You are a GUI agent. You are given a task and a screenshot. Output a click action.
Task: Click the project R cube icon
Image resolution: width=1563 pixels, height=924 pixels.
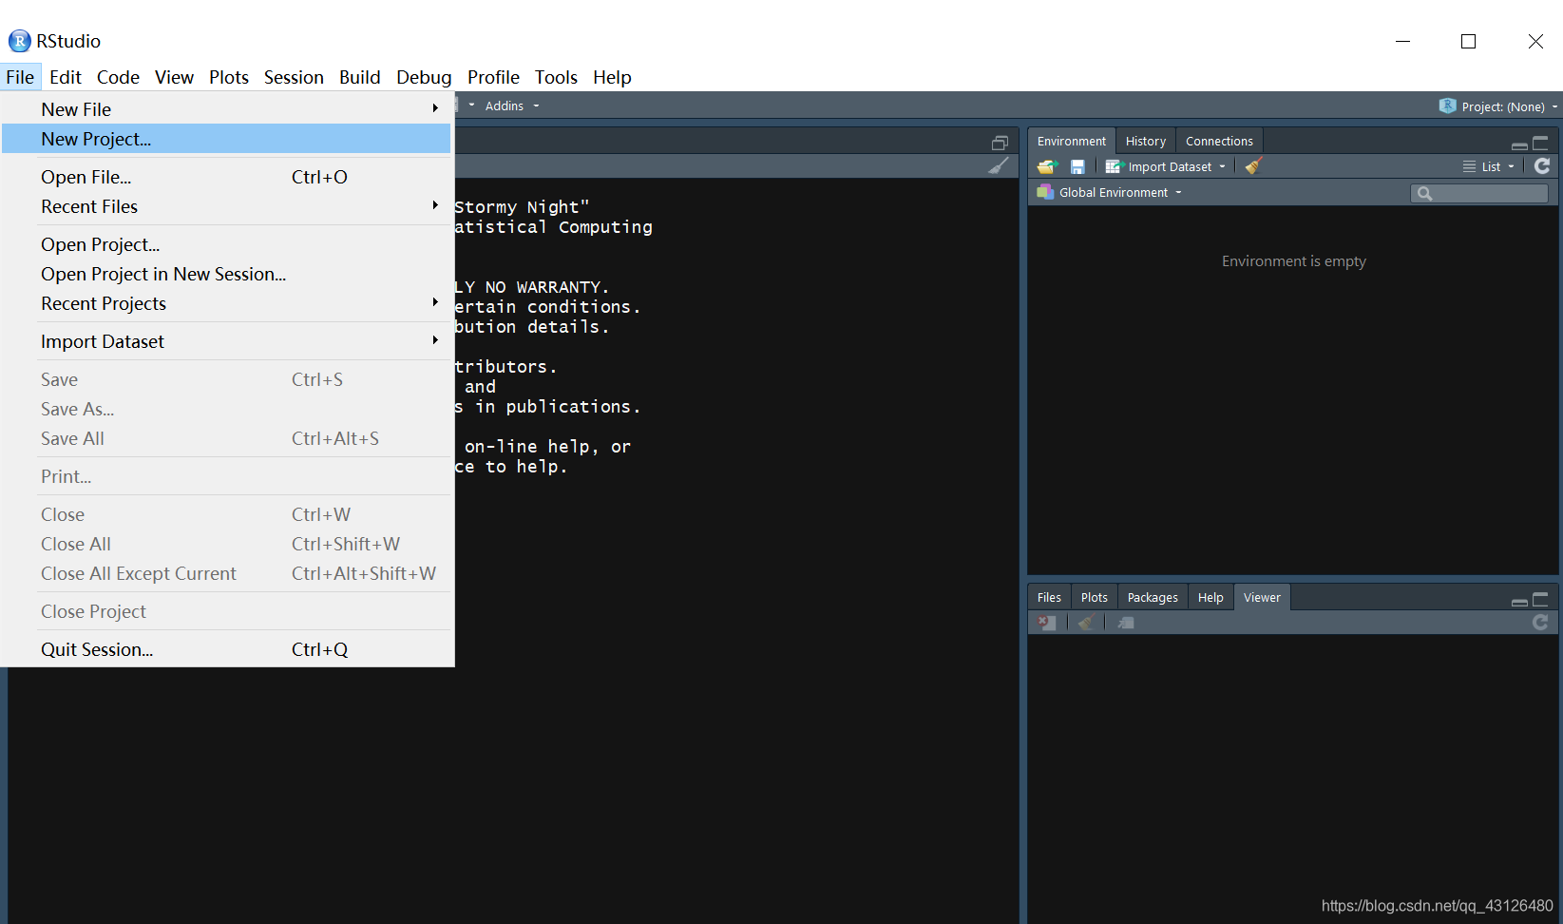[x=1448, y=106]
